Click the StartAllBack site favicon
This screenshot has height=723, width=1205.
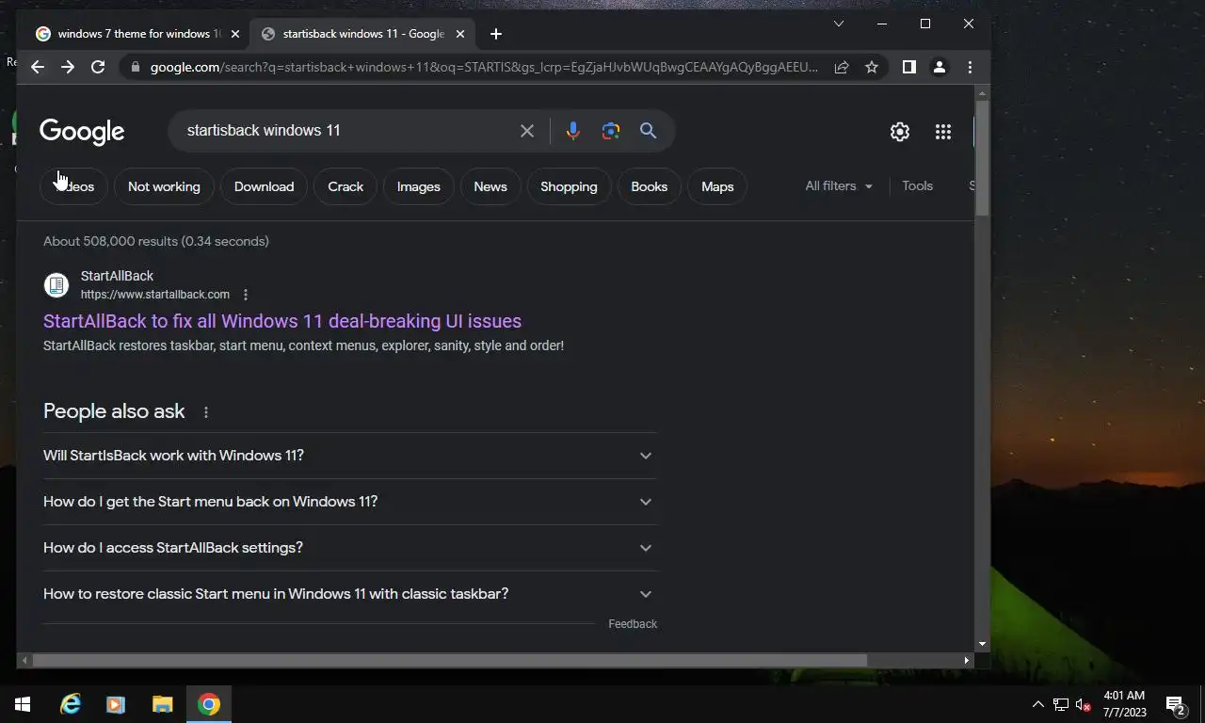point(56,284)
